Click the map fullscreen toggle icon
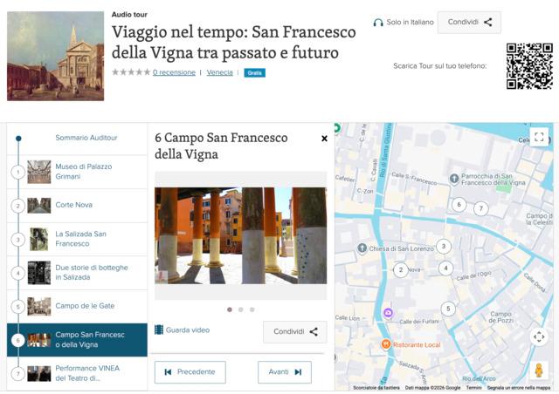 point(539,137)
